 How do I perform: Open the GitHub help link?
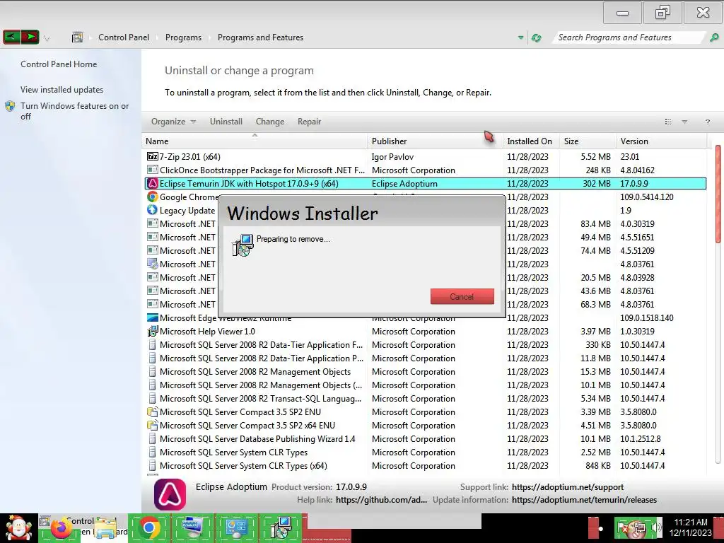pos(381,500)
